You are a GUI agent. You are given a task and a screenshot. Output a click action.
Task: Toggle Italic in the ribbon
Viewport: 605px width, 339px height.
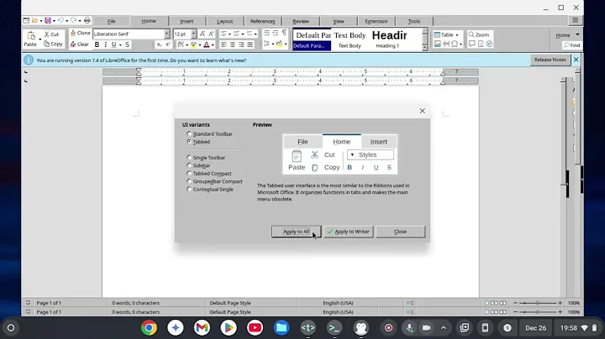(x=105, y=44)
